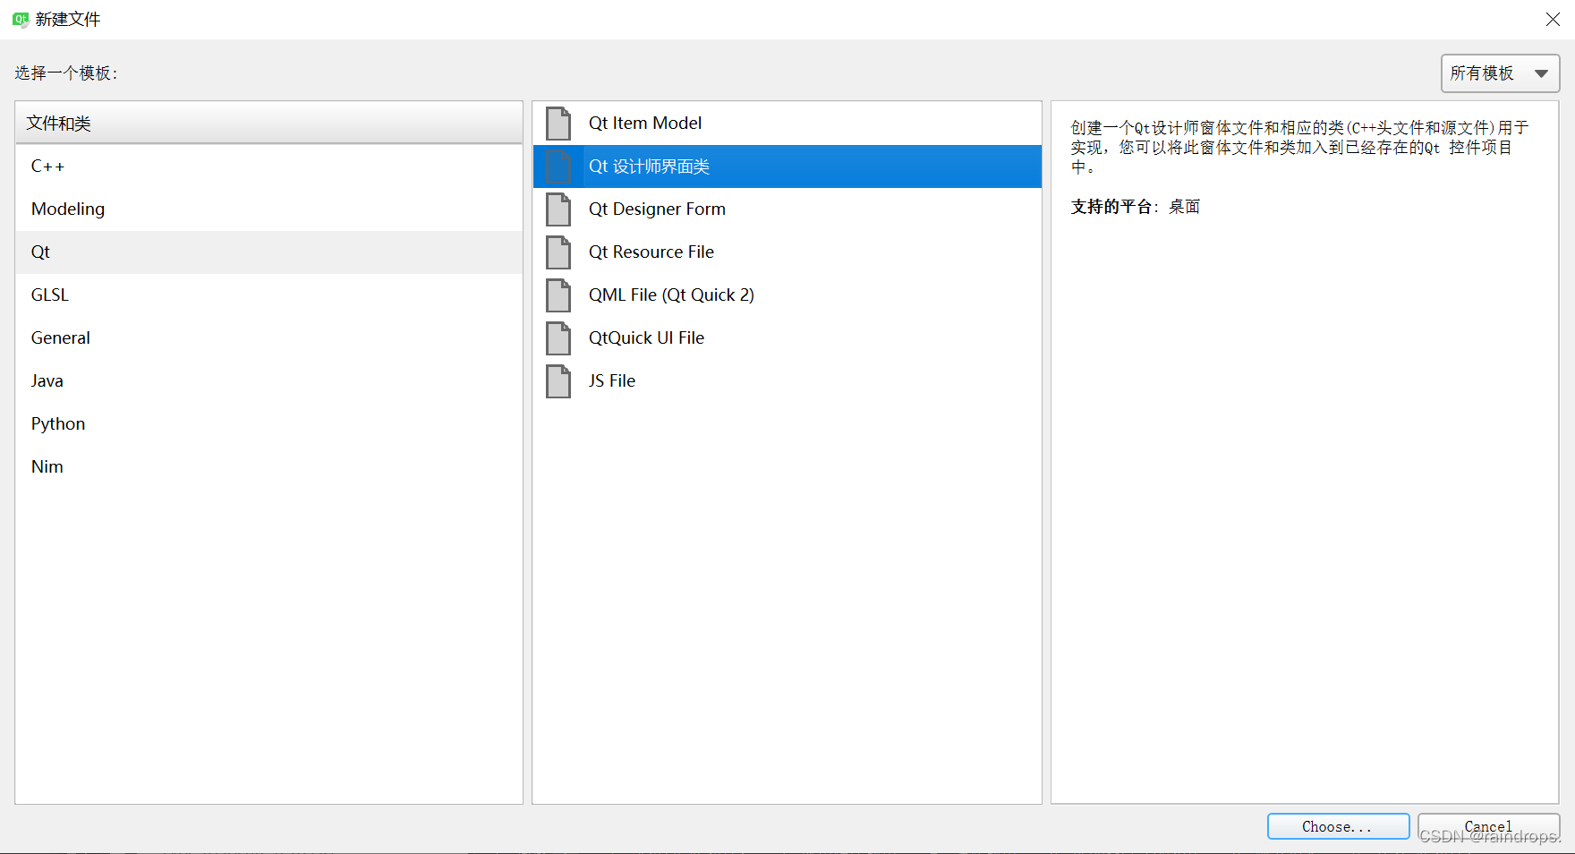Pick the Qt Designer Form template
Viewport: 1575px width, 854px height.
tap(787, 209)
